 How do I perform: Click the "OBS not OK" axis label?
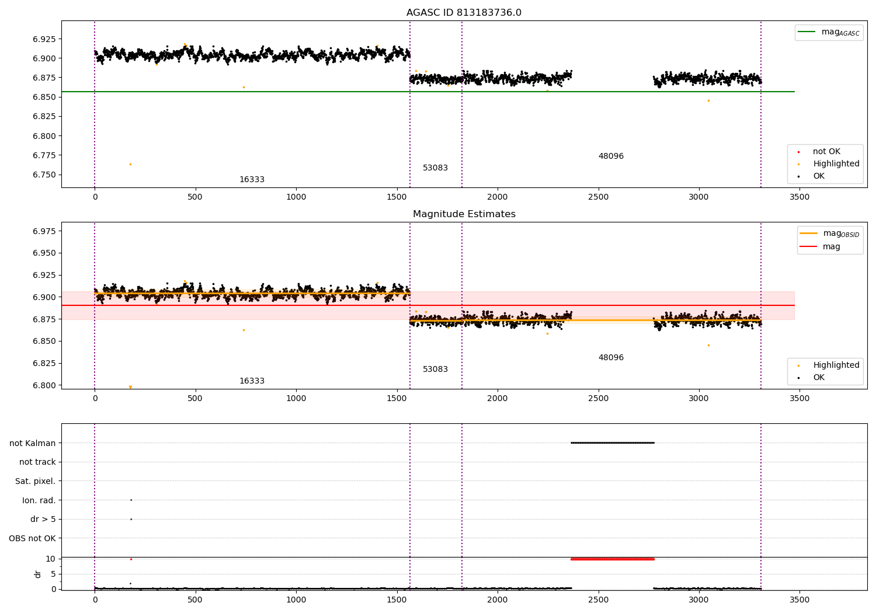pos(33,538)
